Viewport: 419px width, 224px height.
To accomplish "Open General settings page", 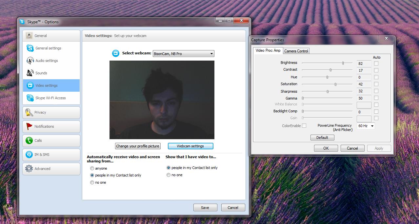I will tap(51, 48).
